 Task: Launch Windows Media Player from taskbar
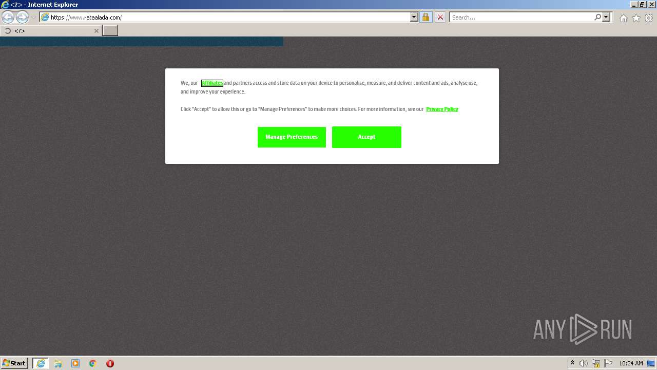pos(75,363)
